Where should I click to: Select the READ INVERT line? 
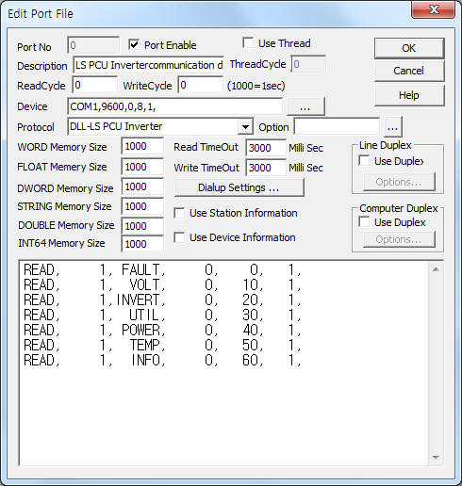[162, 300]
